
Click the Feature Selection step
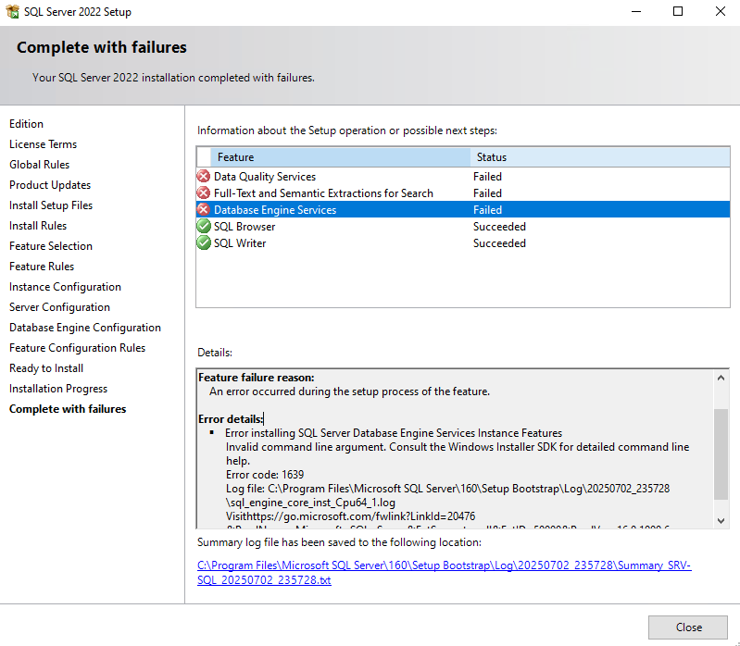[51, 245]
